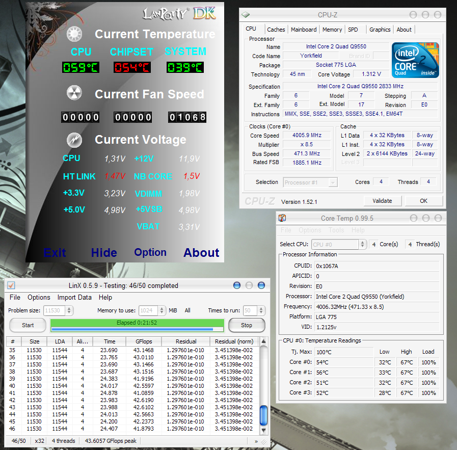Click the LinX results scroll down arrow

pyautogui.click(x=263, y=430)
